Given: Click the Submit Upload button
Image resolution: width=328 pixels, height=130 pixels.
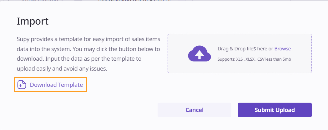Looking at the screenshot, I should click(275, 110).
